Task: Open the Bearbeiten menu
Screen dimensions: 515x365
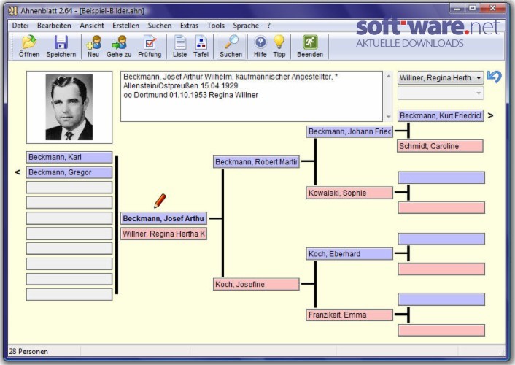Action: point(54,26)
